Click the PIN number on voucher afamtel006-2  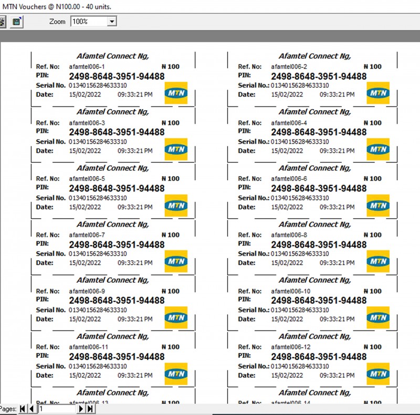tap(319, 76)
